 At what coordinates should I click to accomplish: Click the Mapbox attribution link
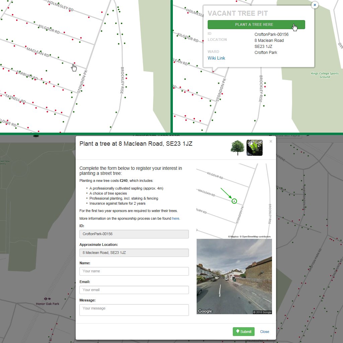click(x=233, y=237)
